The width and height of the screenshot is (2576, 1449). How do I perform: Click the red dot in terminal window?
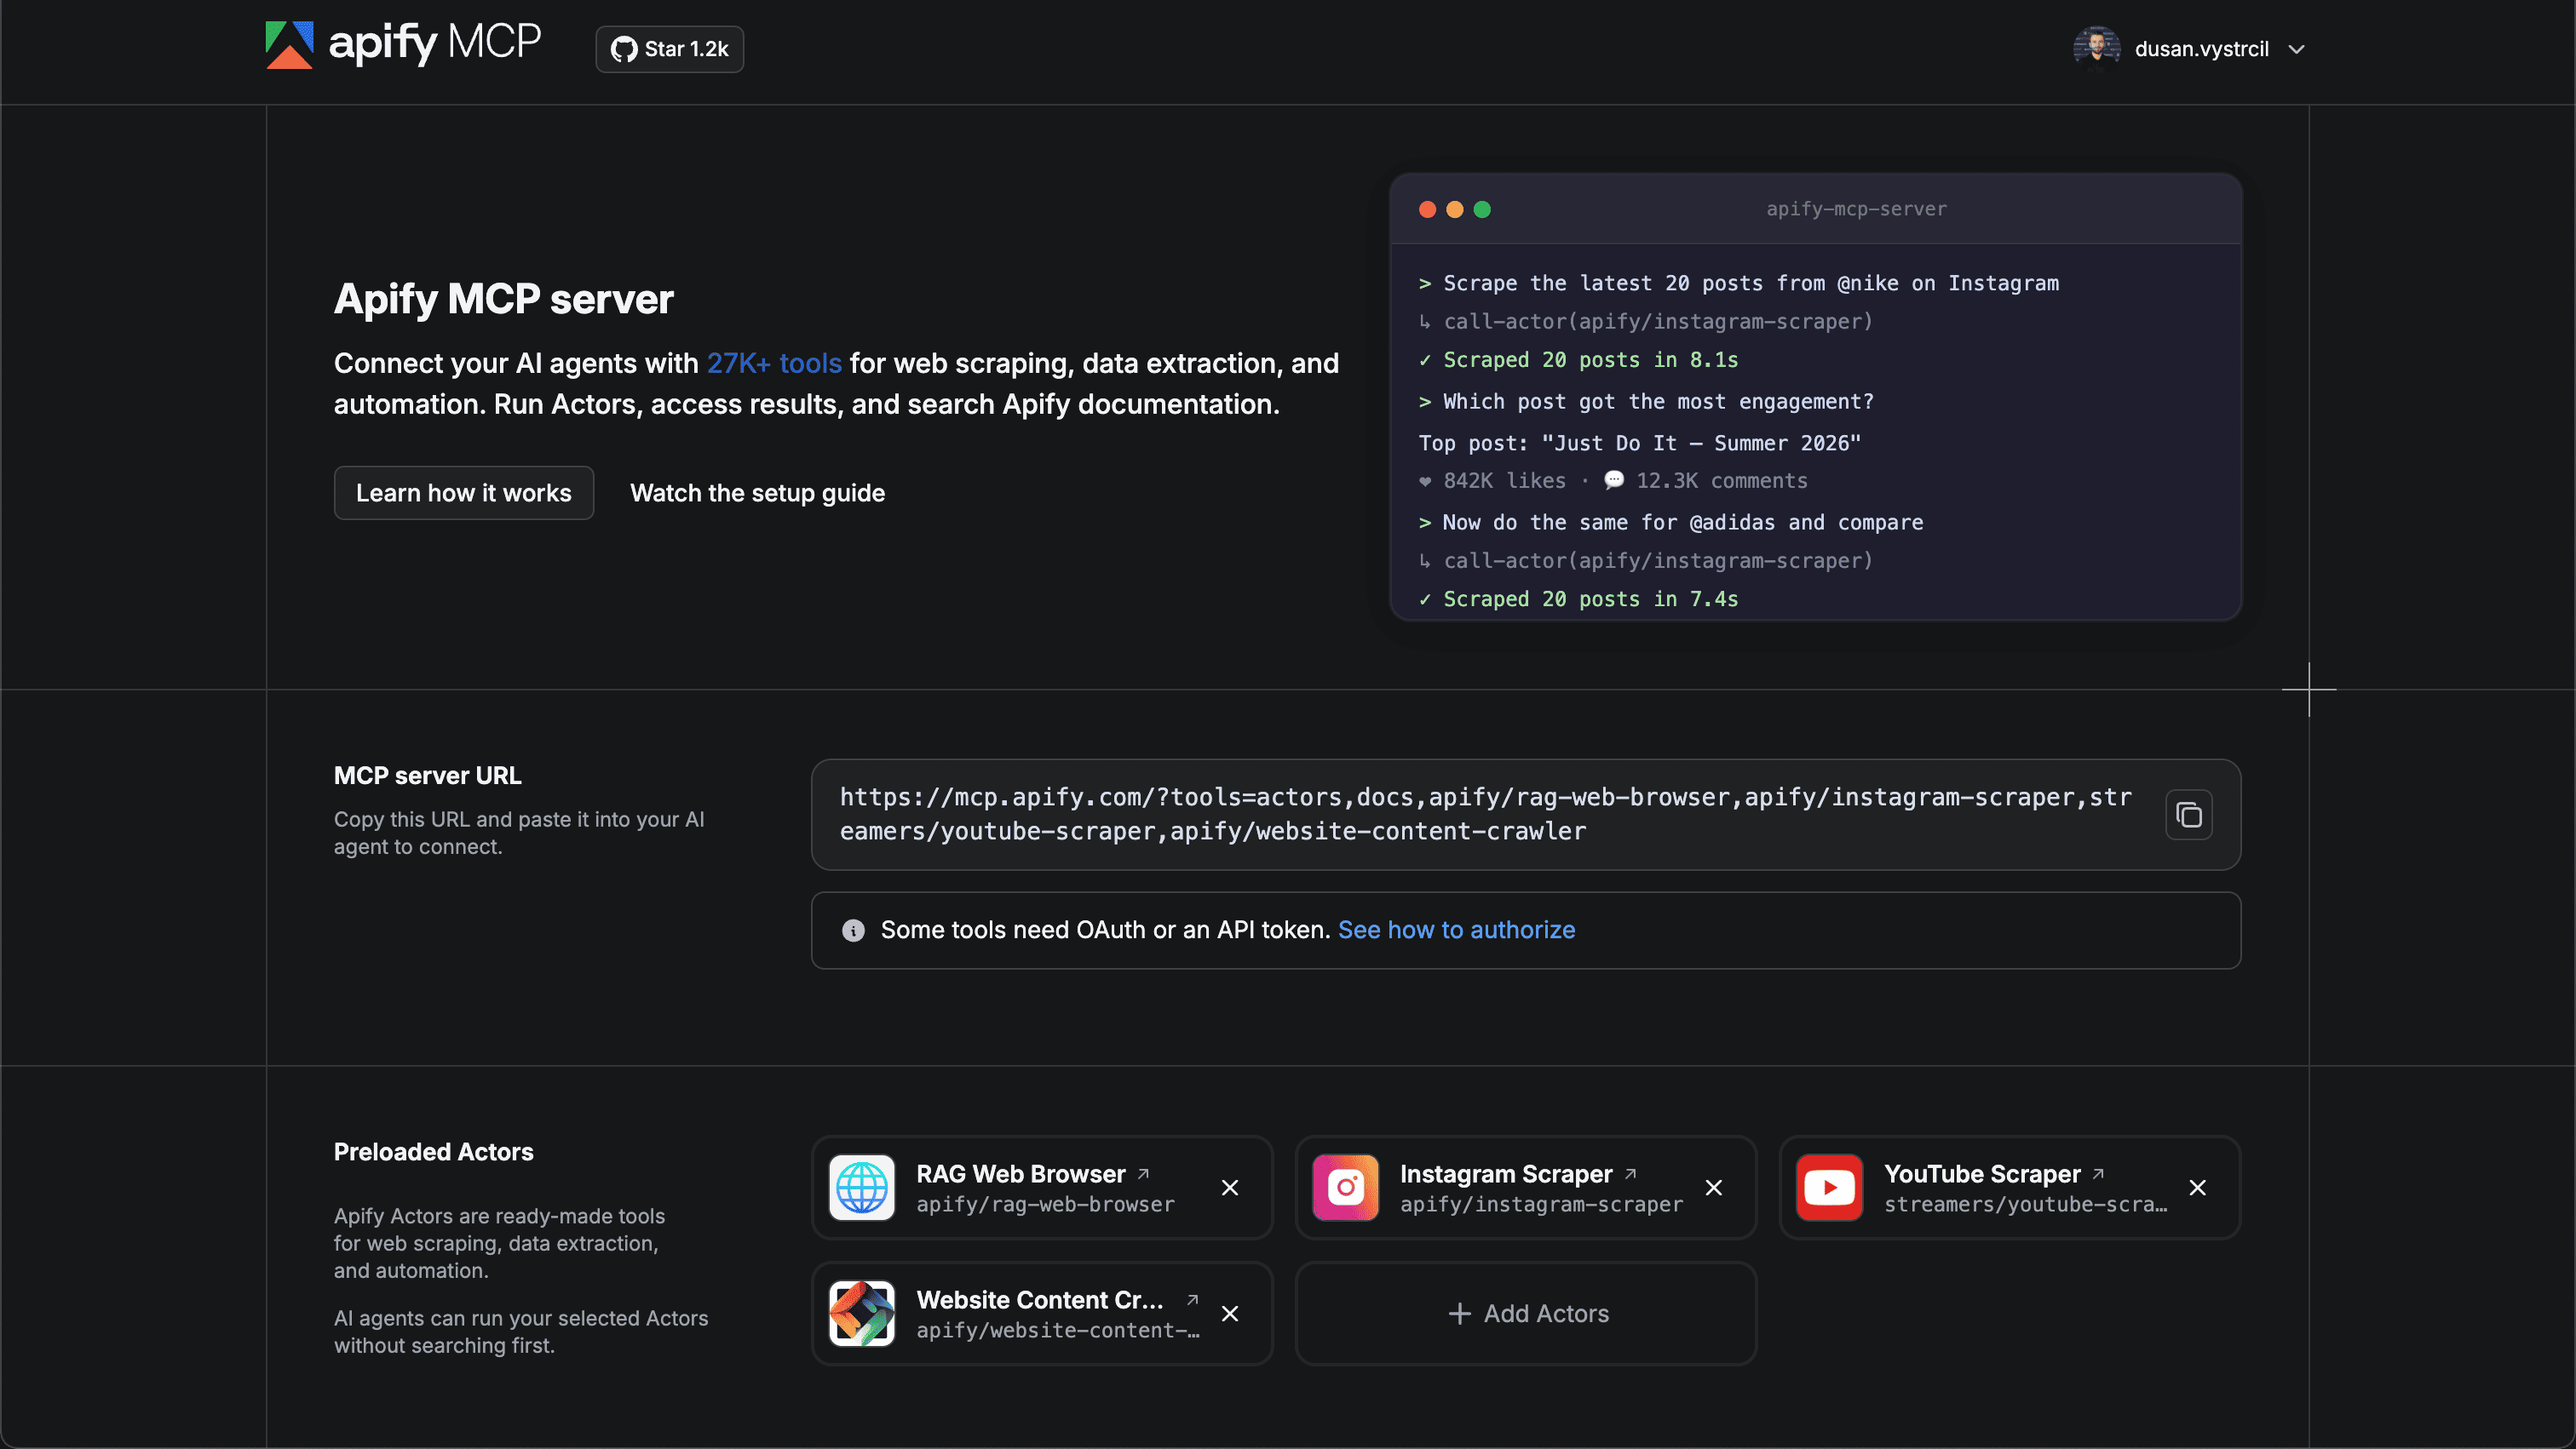[x=1428, y=209]
